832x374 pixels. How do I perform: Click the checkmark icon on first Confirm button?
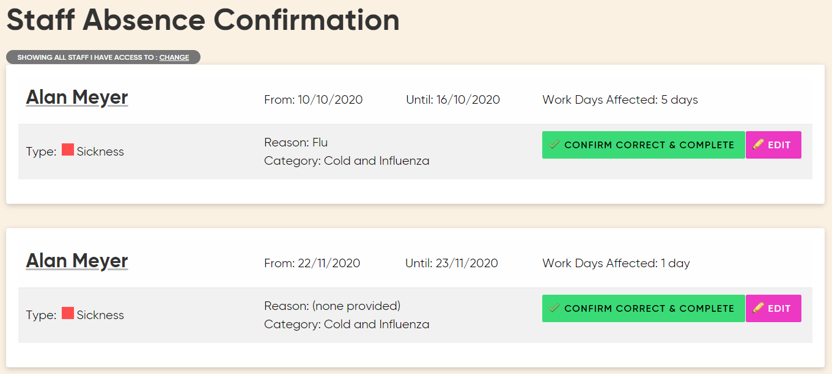pyautogui.click(x=554, y=145)
